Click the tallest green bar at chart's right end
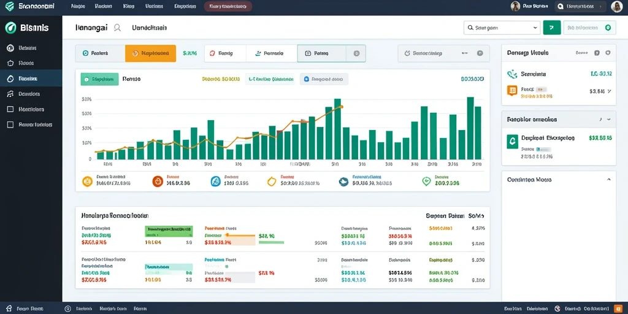Image resolution: width=628 pixels, height=314 pixels. click(x=470, y=128)
